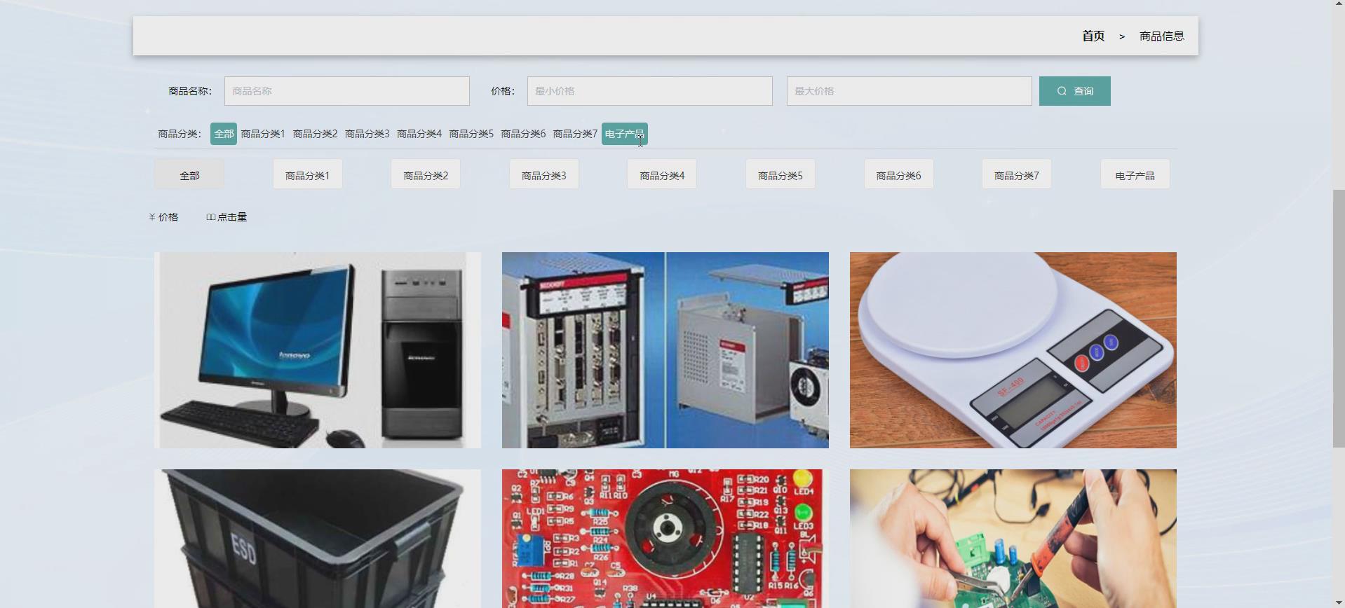The height and width of the screenshot is (608, 1345).
Task: Choose the 商品分类6 text tag in filter line
Action: click(x=523, y=134)
